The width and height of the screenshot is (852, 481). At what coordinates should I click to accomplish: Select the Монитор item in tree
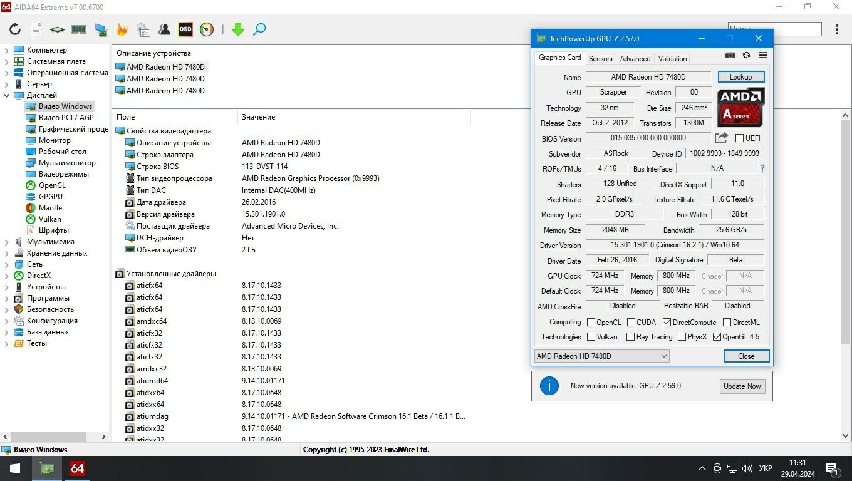55,140
